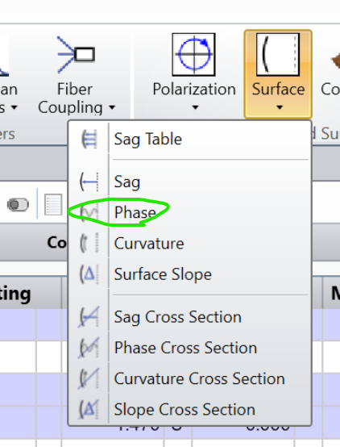The width and height of the screenshot is (340, 447).
Task: Click the Phase Cross Section icon
Action: pos(89,348)
